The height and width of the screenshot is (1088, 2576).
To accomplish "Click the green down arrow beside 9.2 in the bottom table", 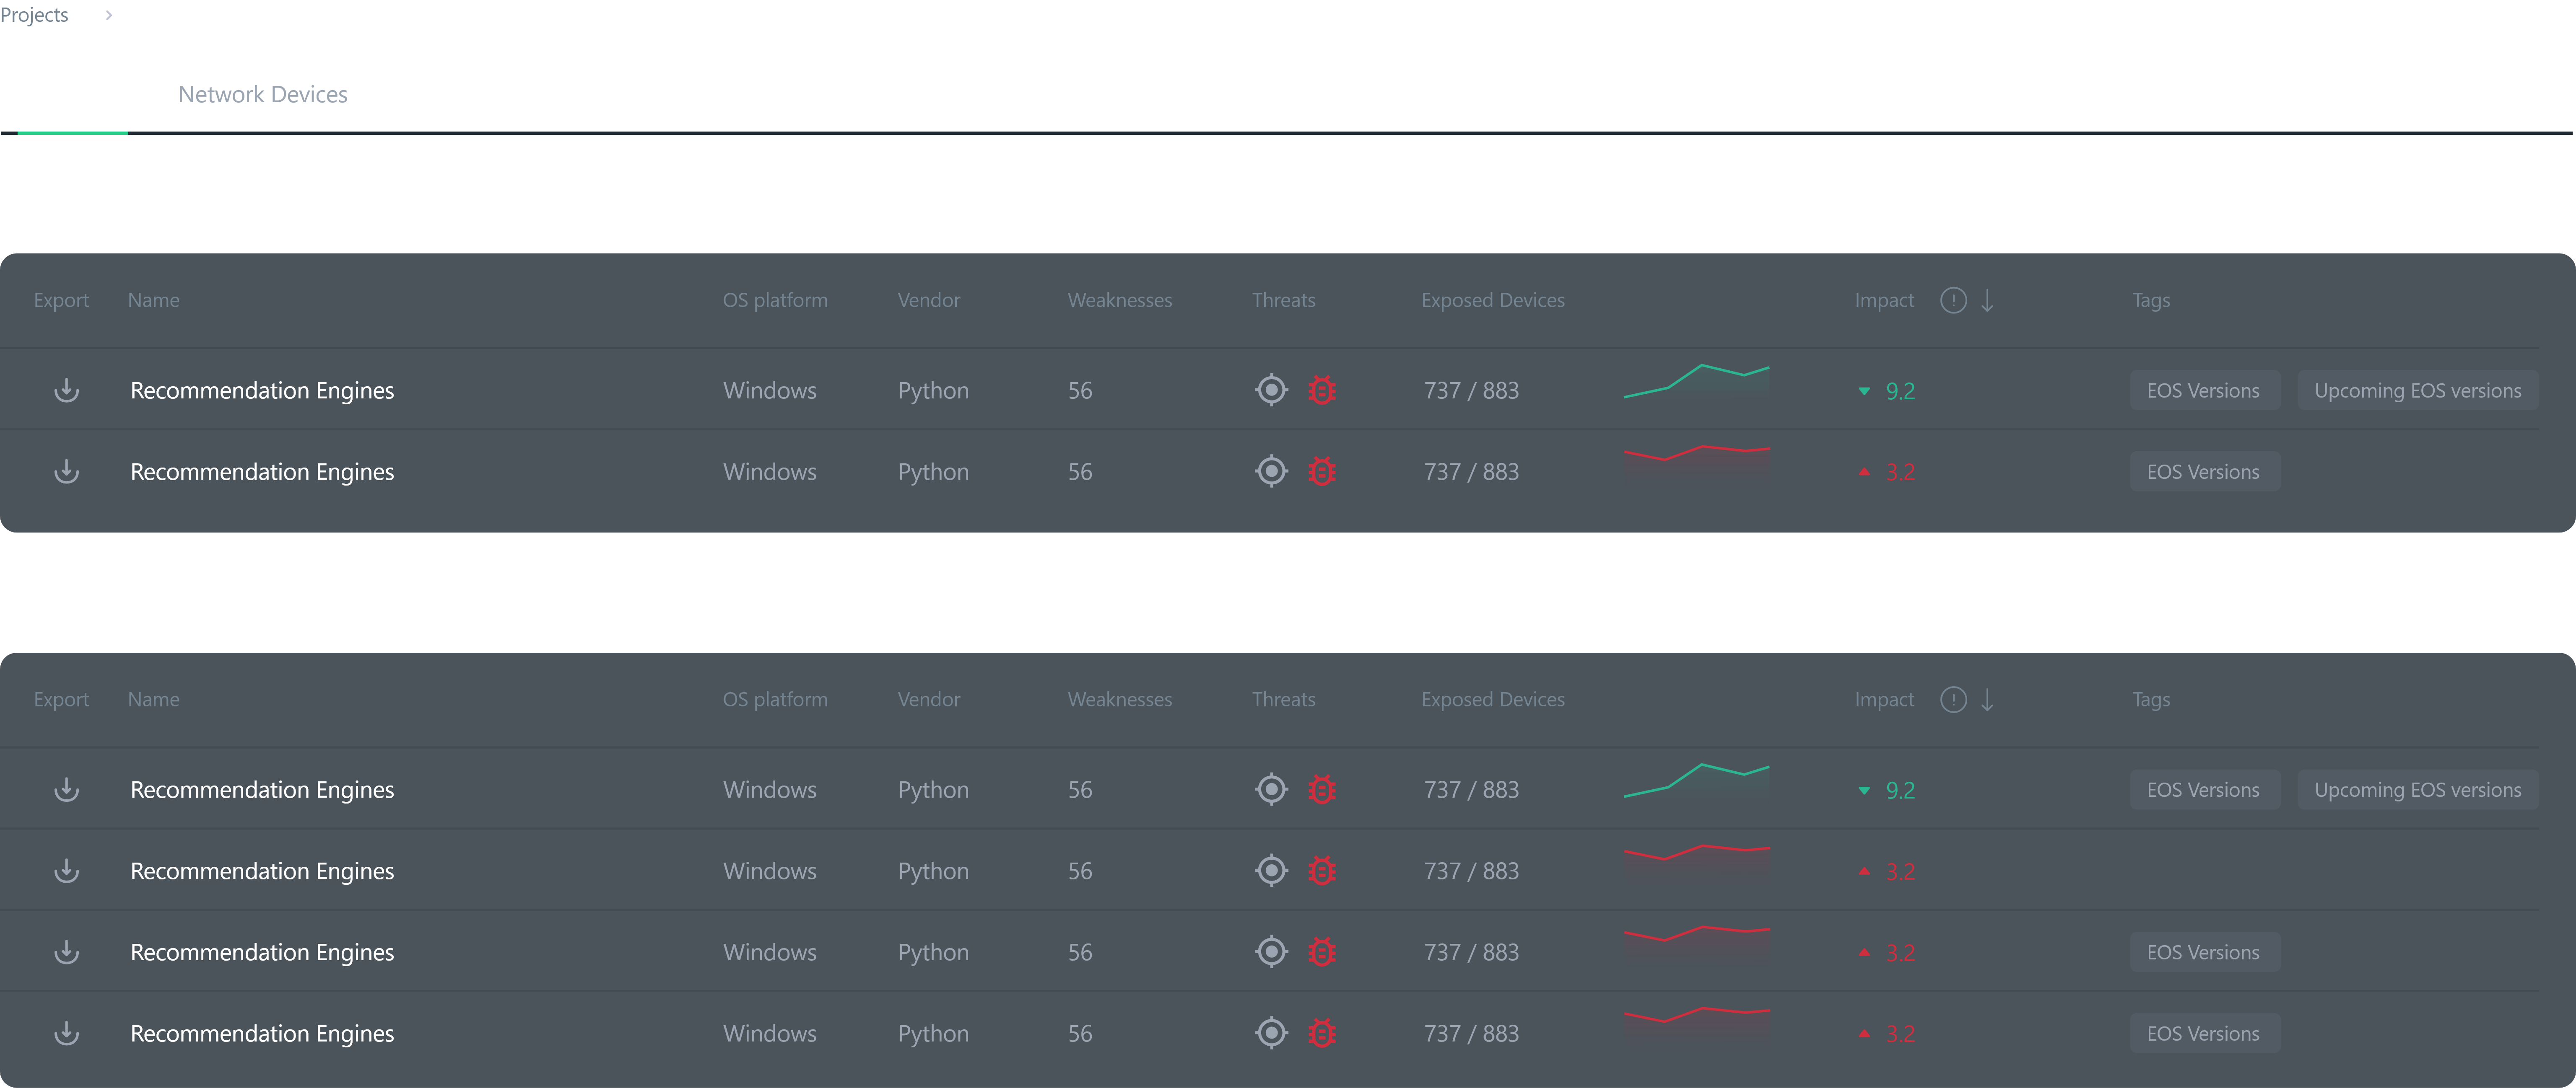I will point(1864,790).
